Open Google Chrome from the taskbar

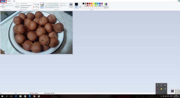pyautogui.click(x=34, y=96)
